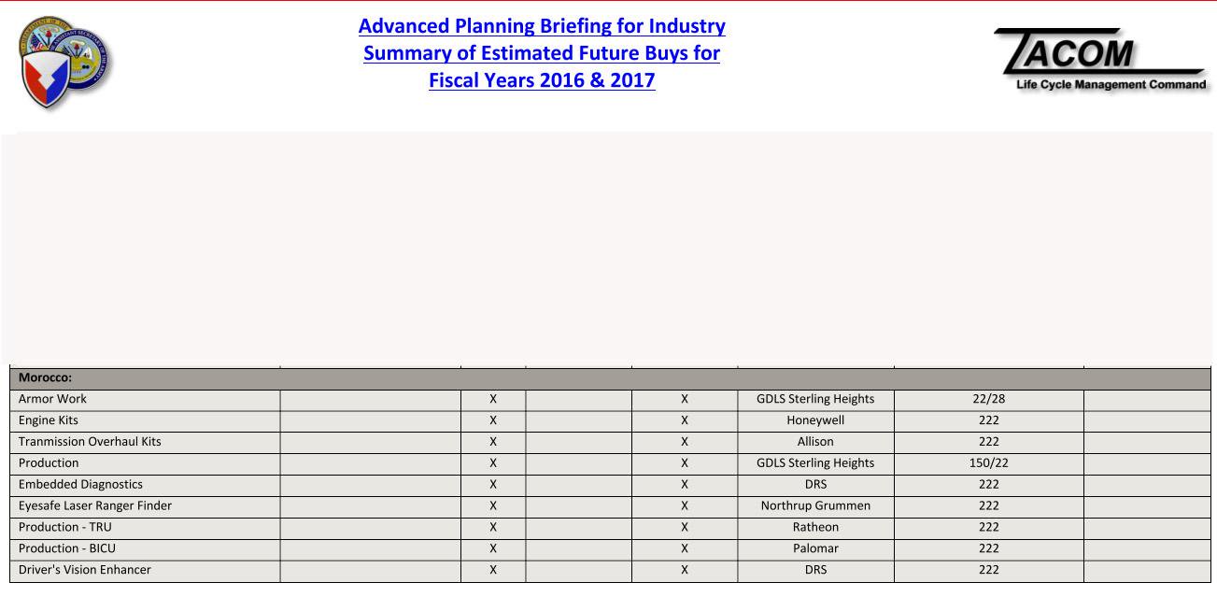The width and height of the screenshot is (1217, 597).
Task: Click the Tranmission Overhaul Kits entry
Action: tap(90, 442)
